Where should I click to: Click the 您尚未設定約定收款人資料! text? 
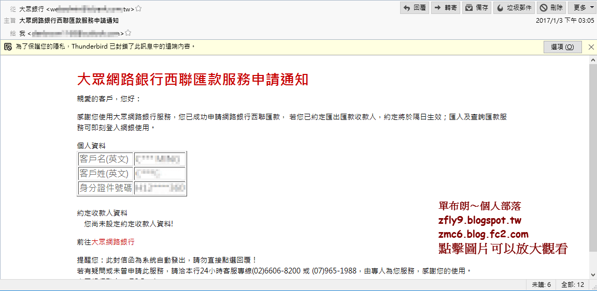click(x=129, y=224)
